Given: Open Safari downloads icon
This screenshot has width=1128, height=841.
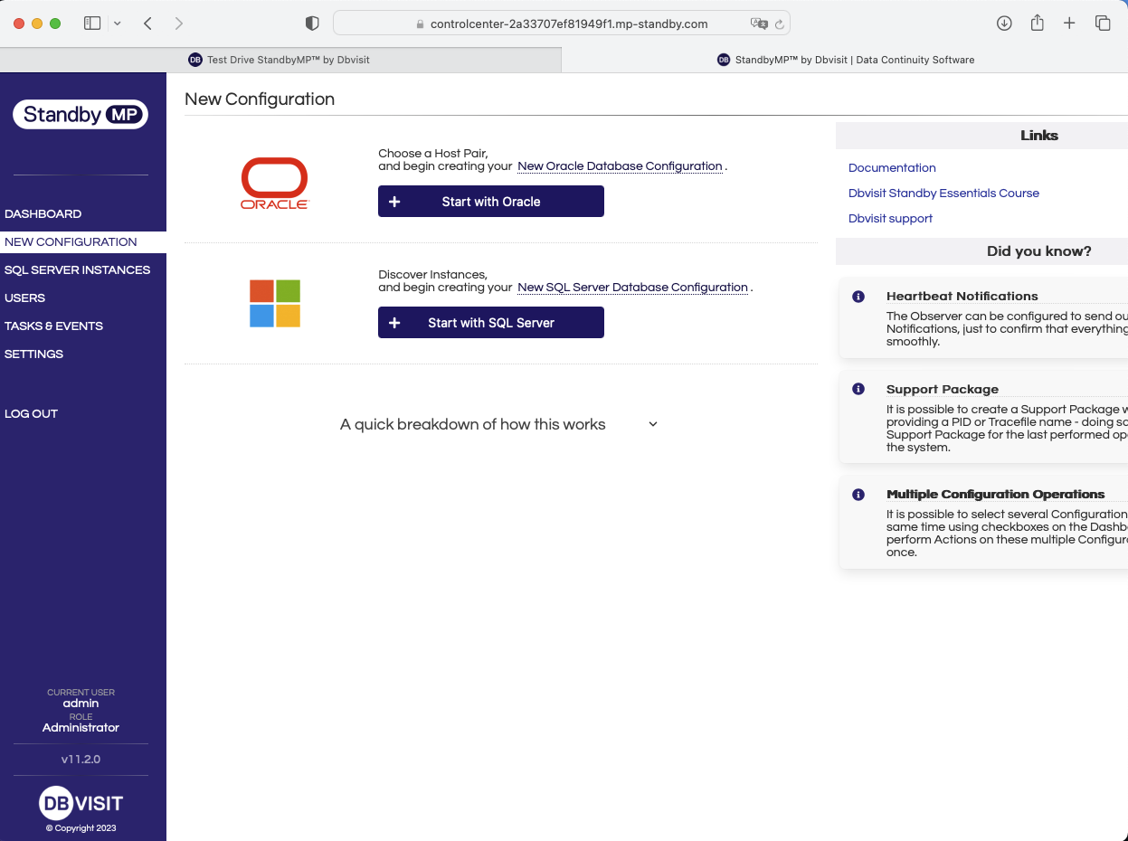Looking at the screenshot, I should coord(1004,24).
